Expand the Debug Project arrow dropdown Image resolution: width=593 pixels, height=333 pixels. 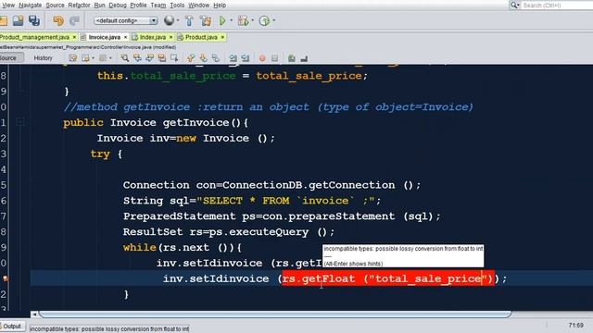point(253,20)
